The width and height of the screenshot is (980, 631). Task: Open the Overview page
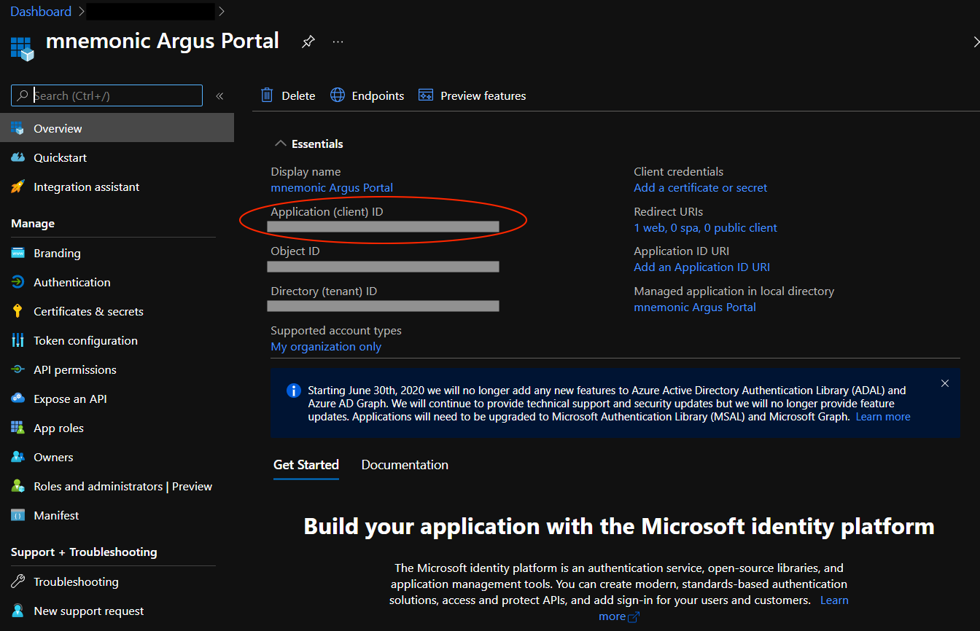click(117, 128)
